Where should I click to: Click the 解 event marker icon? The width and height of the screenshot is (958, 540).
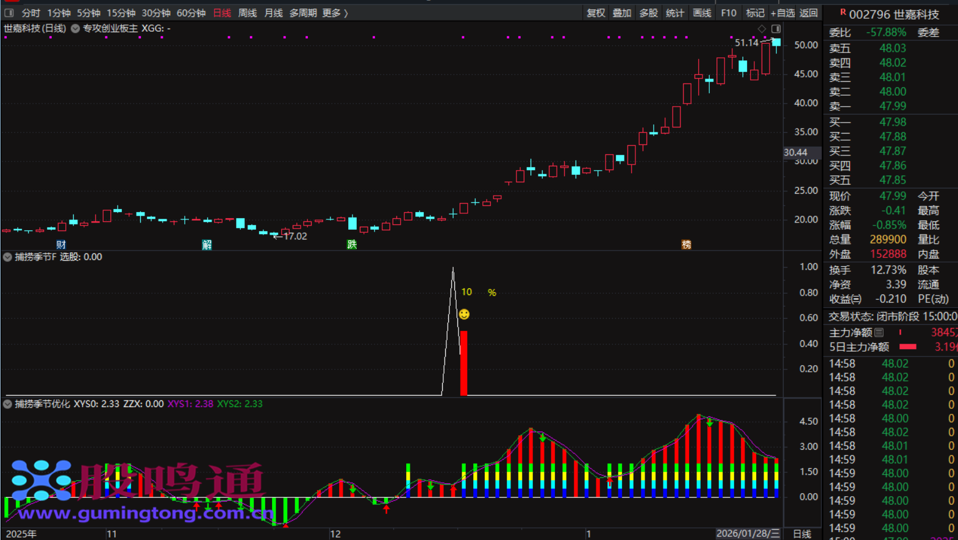pos(207,244)
